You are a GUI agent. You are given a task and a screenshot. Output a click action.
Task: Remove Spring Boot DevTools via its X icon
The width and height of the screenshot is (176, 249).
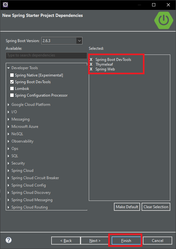pos(91,60)
